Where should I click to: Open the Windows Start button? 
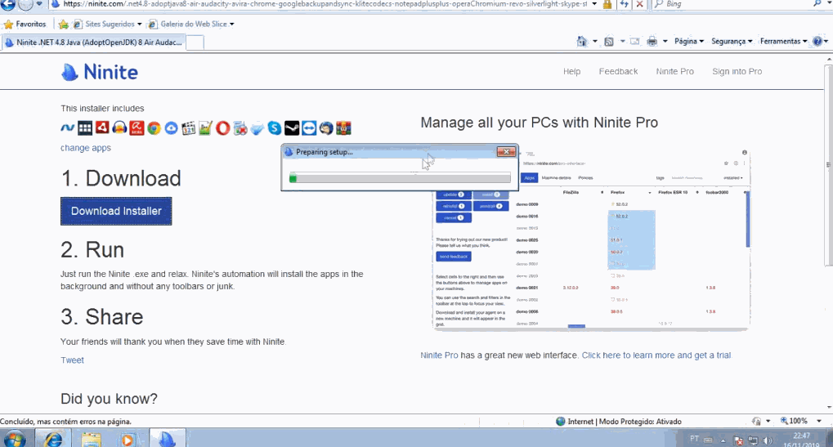[15, 440]
